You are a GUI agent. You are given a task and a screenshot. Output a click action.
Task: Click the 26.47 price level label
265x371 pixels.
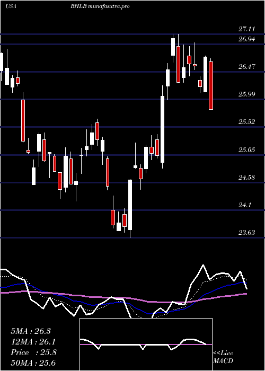pyautogui.click(x=246, y=66)
